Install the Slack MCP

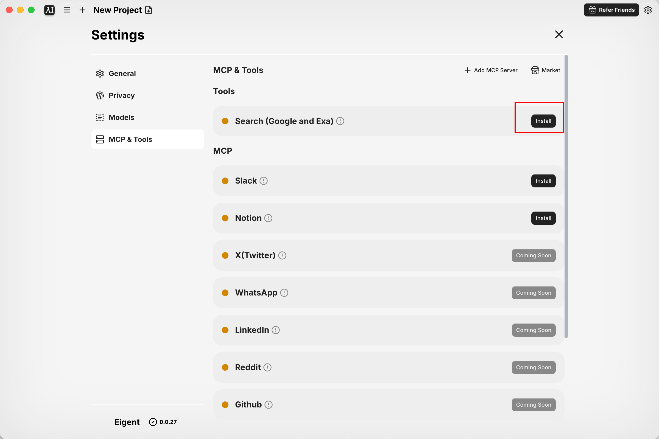(x=543, y=181)
